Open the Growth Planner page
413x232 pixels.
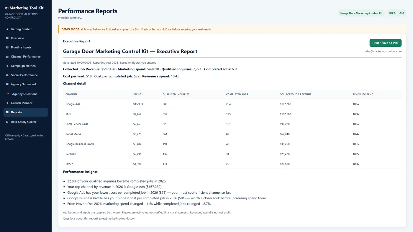tap(26, 103)
